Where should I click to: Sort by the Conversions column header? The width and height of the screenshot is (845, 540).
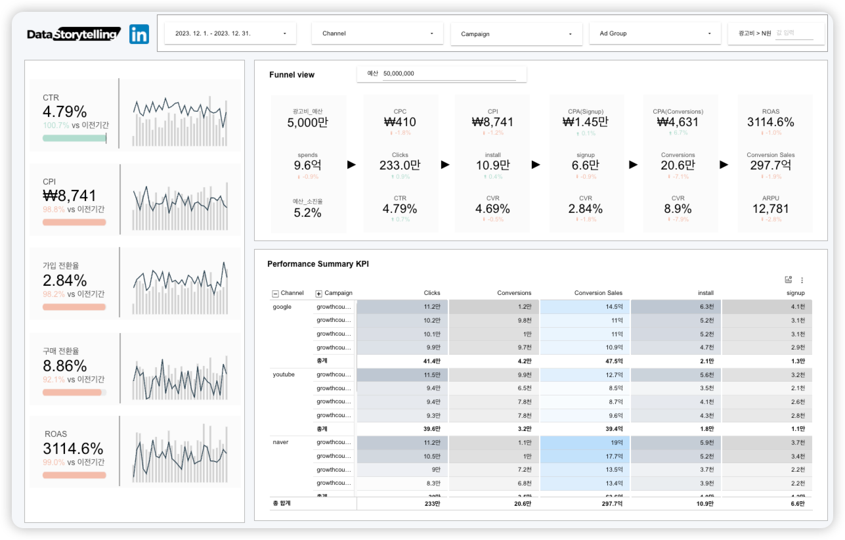pos(514,293)
